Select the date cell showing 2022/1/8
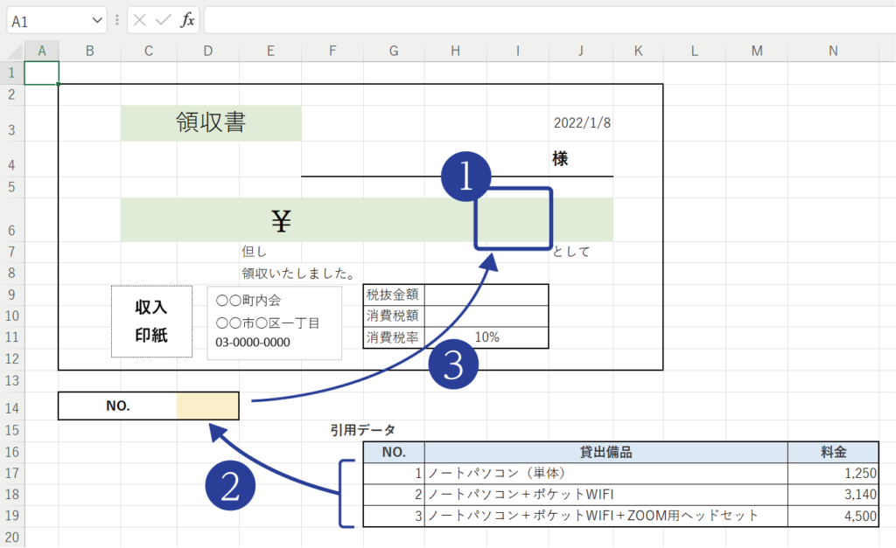The width and height of the screenshot is (896, 548). (582, 122)
